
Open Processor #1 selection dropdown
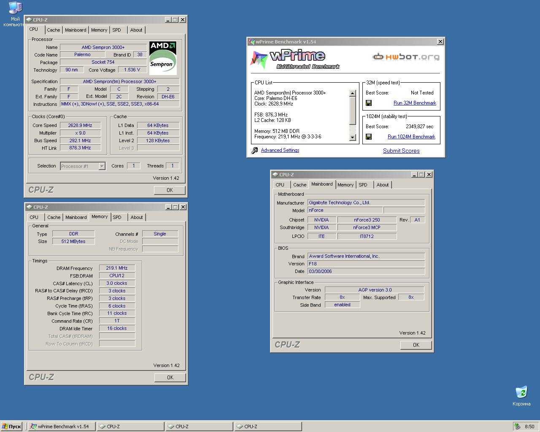click(102, 166)
